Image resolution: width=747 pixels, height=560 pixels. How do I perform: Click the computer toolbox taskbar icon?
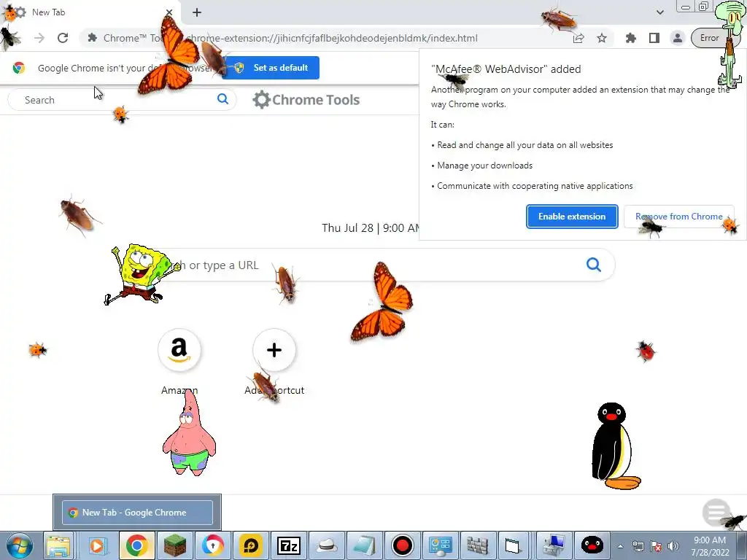pyautogui.click(x=554, y=545)
